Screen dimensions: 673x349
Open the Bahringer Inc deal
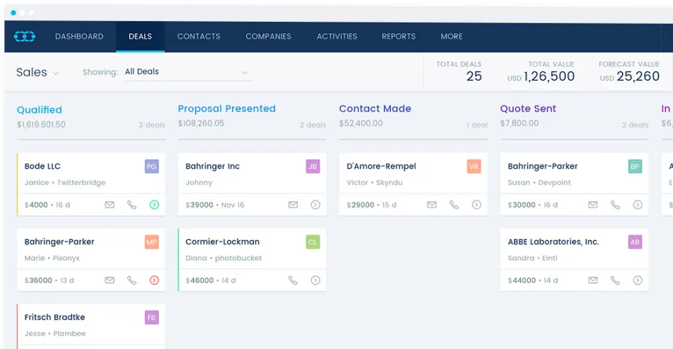click(x=212, y=167)
